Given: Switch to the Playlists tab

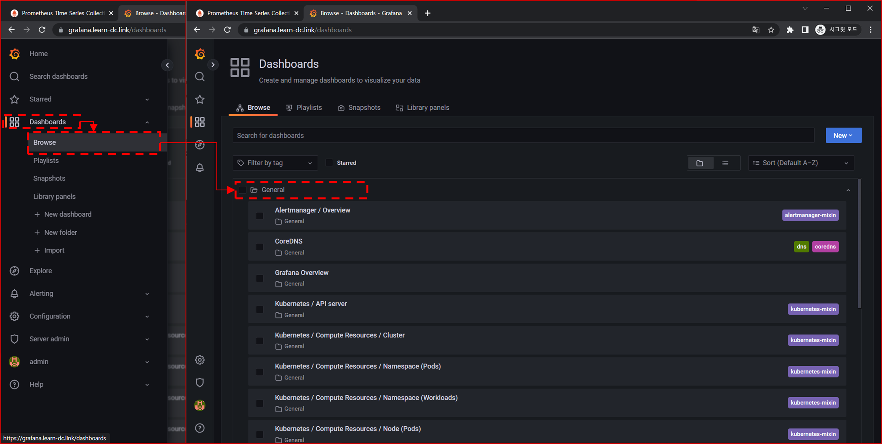Looking at the screenshot, I should click(304, 108).
